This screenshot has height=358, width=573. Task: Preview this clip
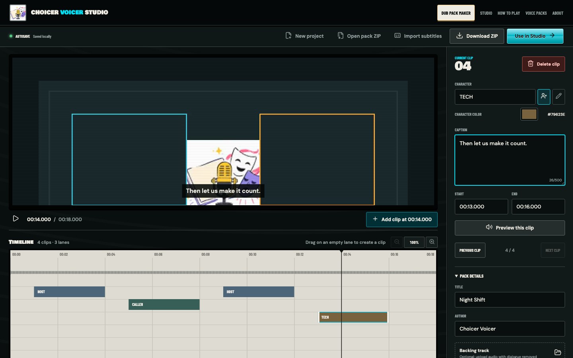[x=510, y=228]
